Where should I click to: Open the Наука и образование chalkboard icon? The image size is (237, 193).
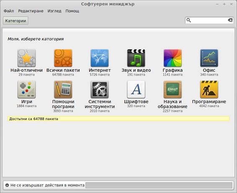pos(173,89)
